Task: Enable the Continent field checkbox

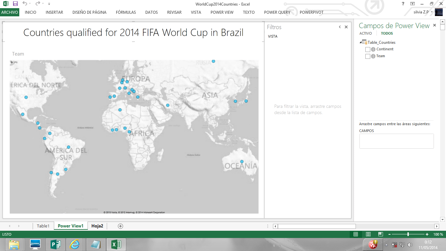Action: [x=368, y=49]
